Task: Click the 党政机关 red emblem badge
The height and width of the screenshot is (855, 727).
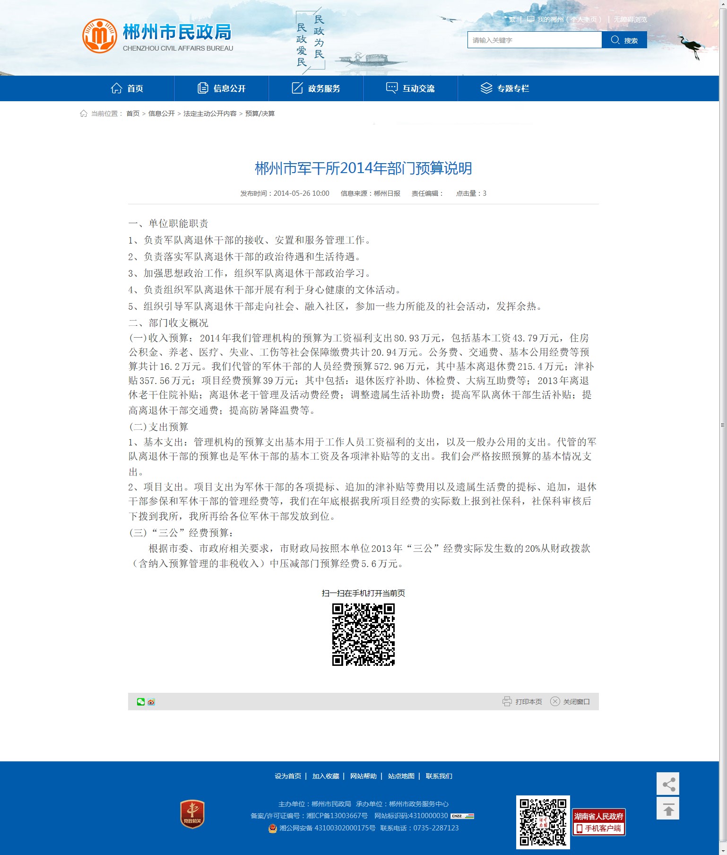Action: coord(192,814)
